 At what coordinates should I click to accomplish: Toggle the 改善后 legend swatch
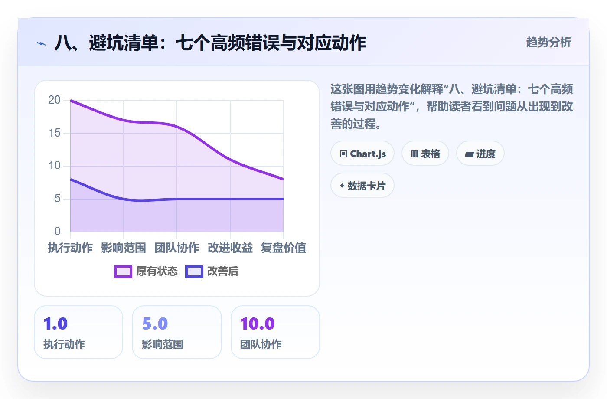[x=194, y=271]
